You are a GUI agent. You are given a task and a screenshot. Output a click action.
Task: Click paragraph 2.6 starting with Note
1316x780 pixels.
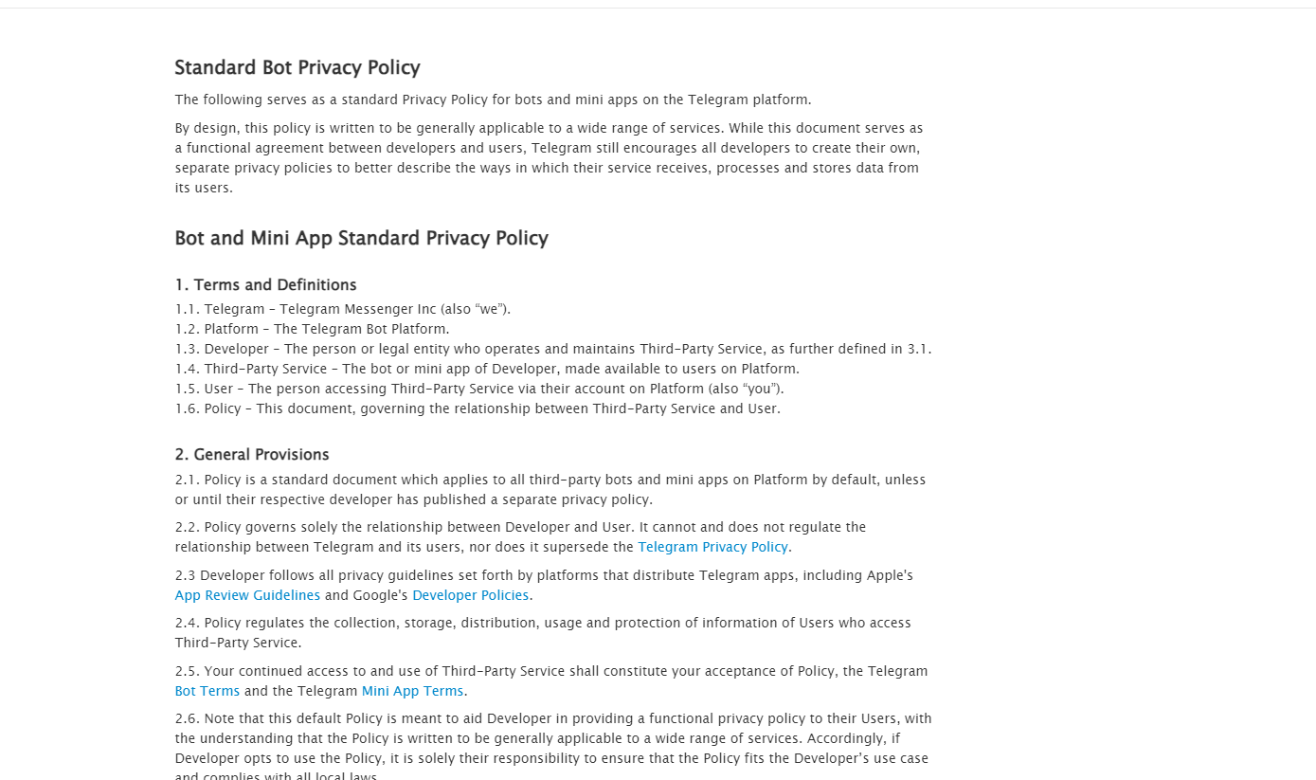pyautogui.click(x=552, y=738)
